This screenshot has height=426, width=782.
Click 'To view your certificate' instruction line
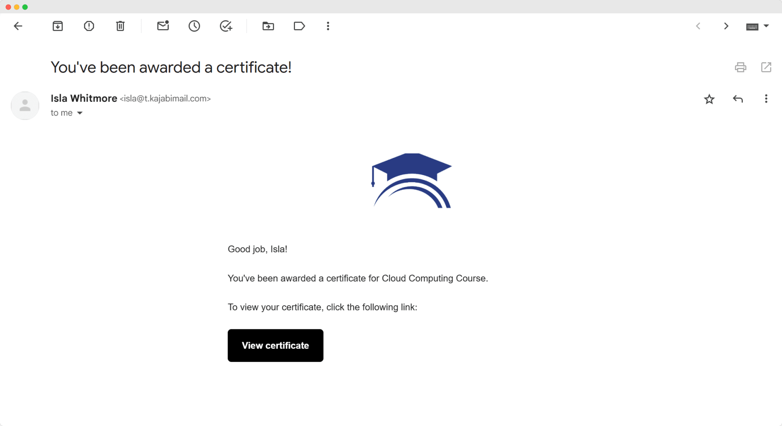(x=322, y=307)
